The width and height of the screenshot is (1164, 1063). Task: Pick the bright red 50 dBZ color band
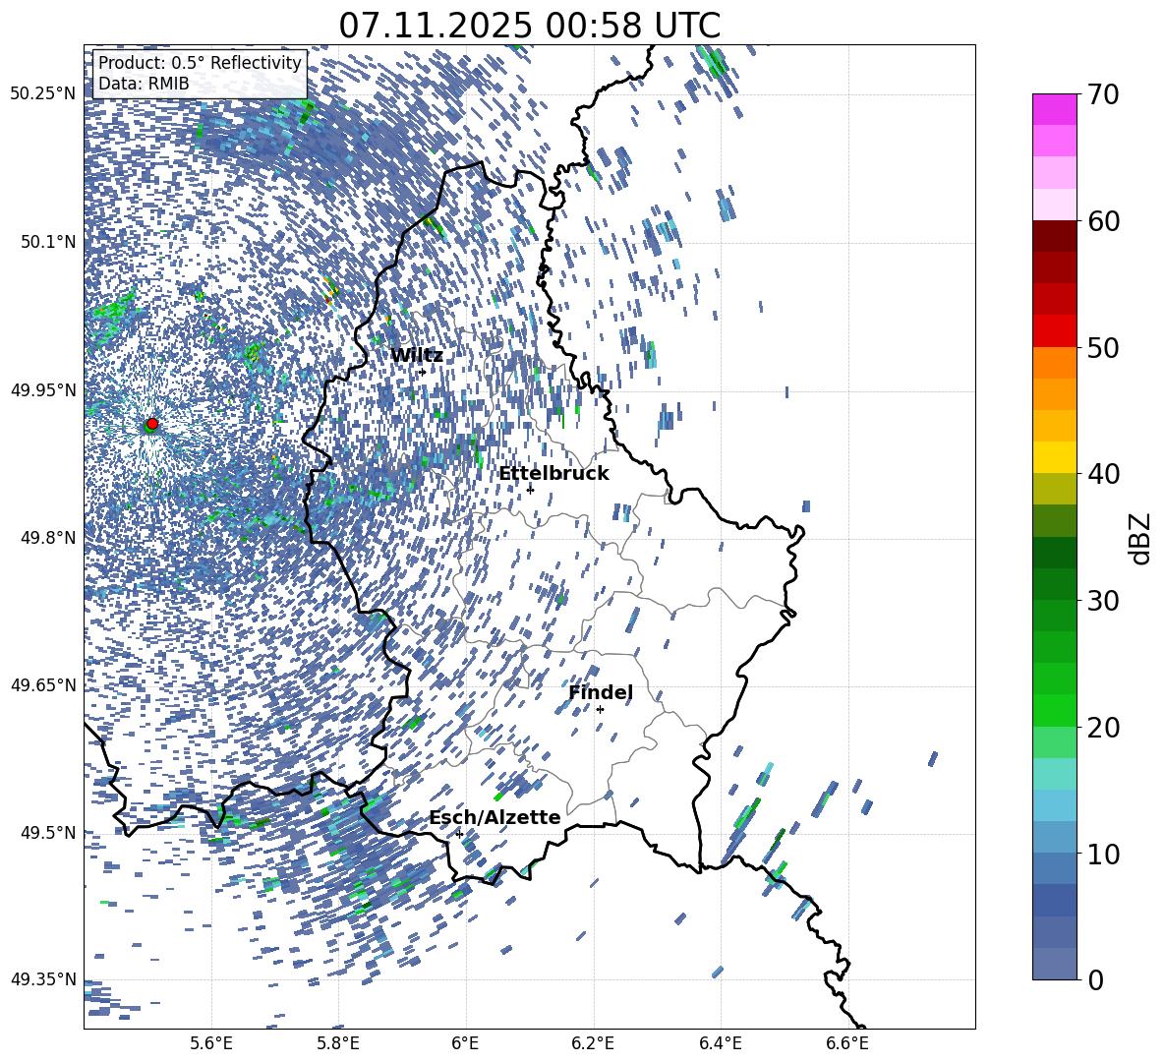1055,330
